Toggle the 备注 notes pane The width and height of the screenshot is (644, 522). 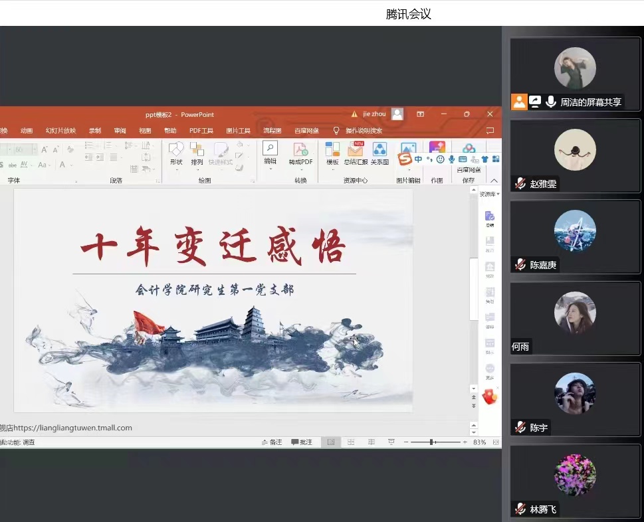[x=272, y=442]
